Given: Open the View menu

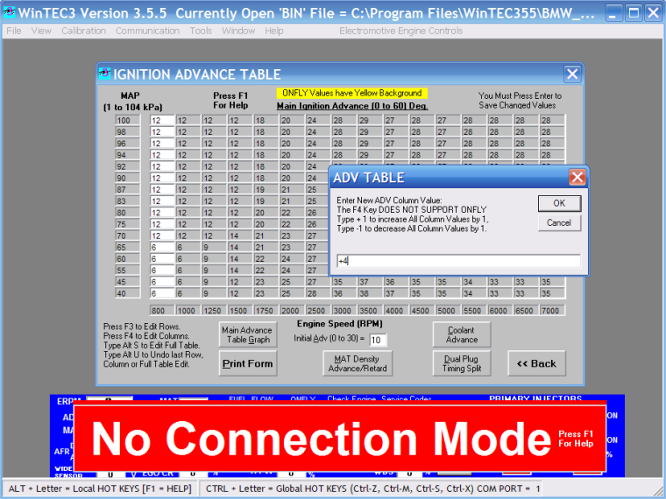Looking at the screenshot, I should 41,31.
